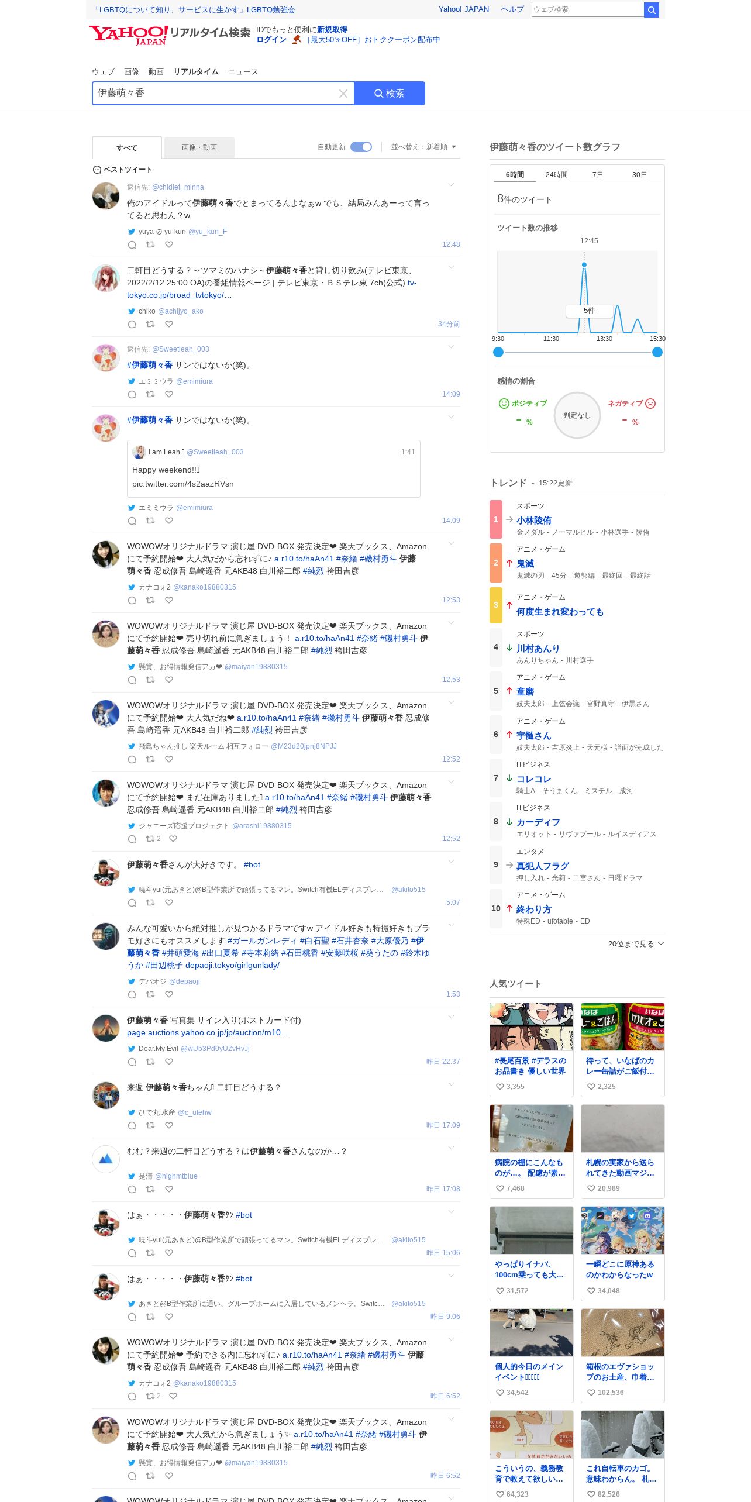Open chiko's red-haired avatar
The image size is (751, 1502).
106,278
